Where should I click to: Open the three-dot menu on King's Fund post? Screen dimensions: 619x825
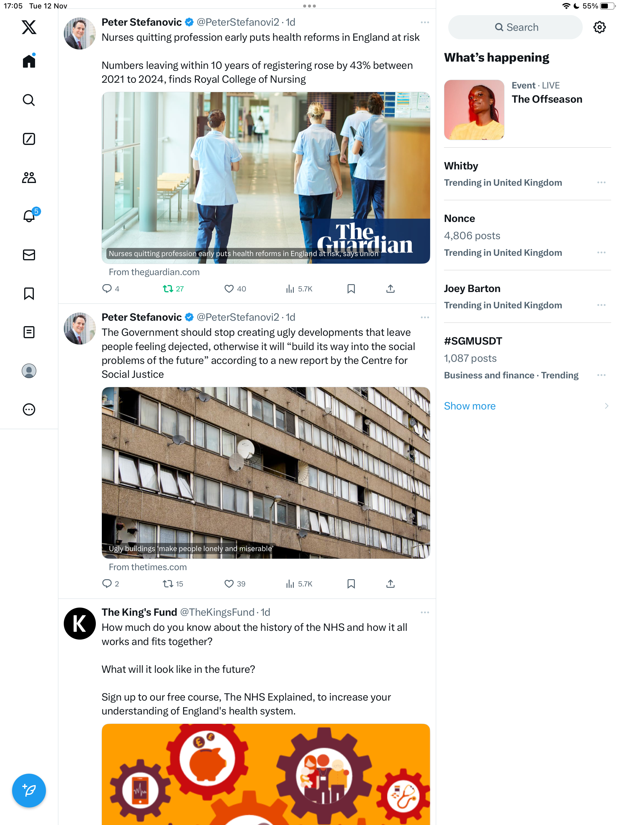click(424, 612)
